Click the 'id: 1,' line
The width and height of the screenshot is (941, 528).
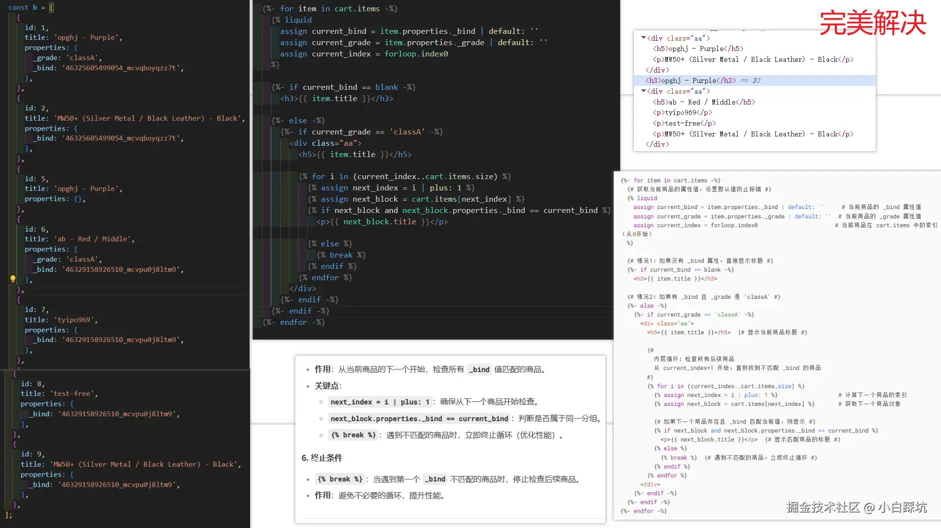37,27
